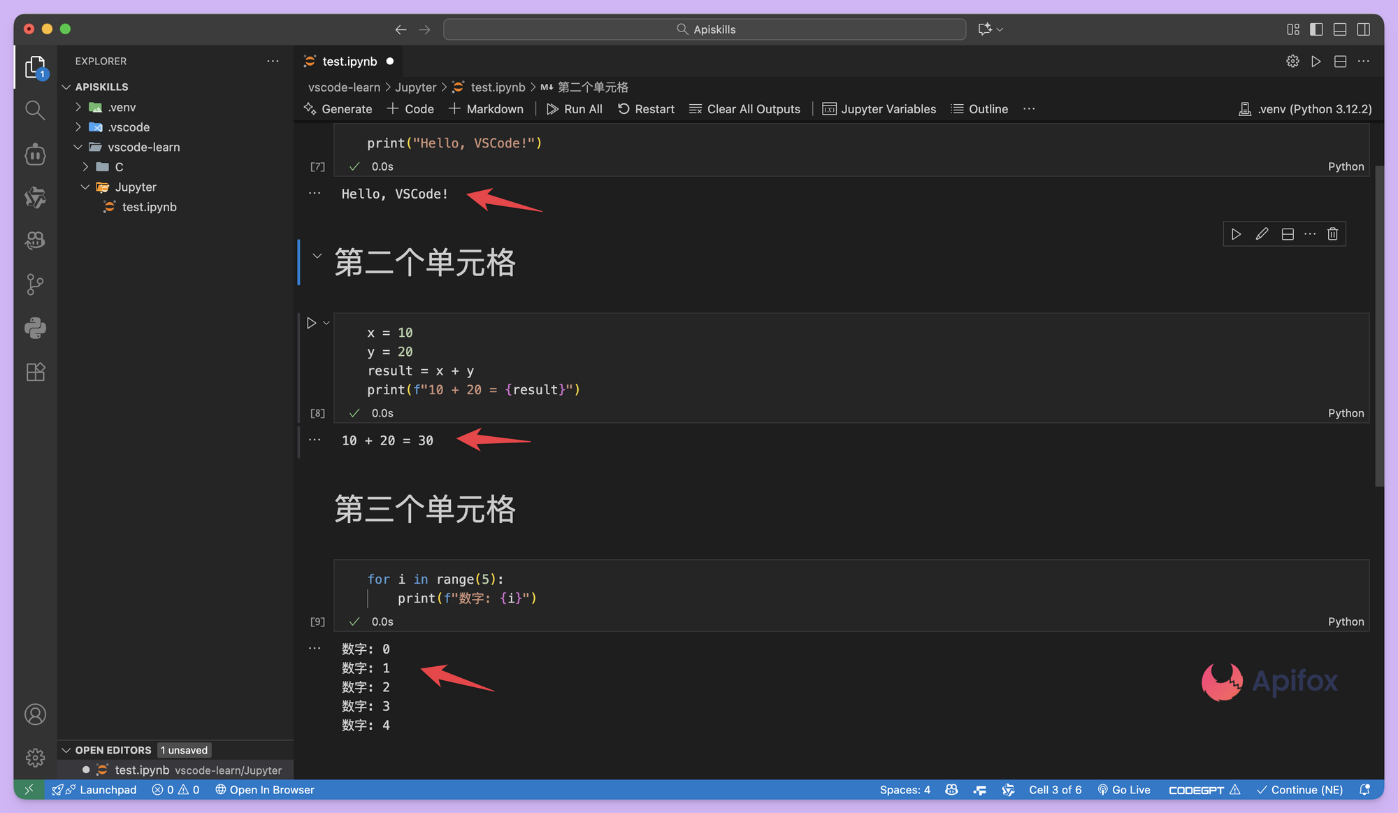Click Run All in notebook toolbar

pos(574,109)
